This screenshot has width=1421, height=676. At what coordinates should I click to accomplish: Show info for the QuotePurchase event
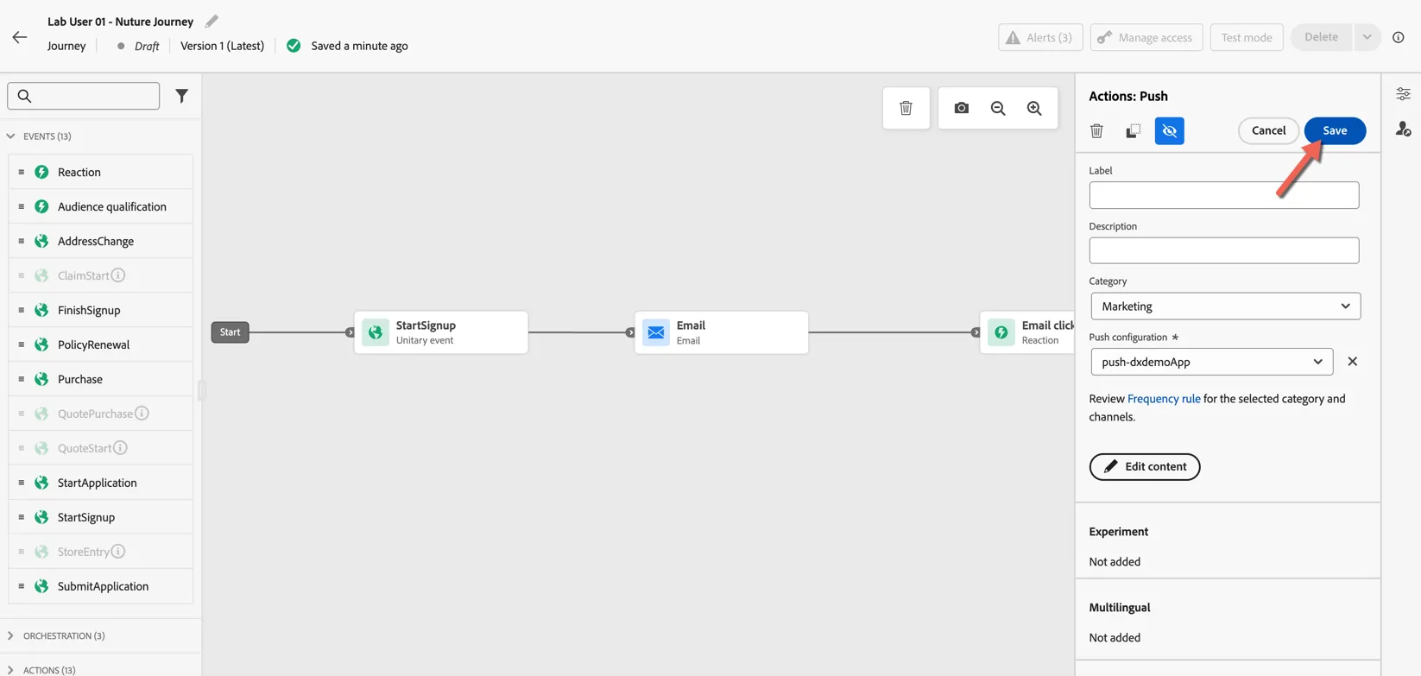(x=142, y=414)
